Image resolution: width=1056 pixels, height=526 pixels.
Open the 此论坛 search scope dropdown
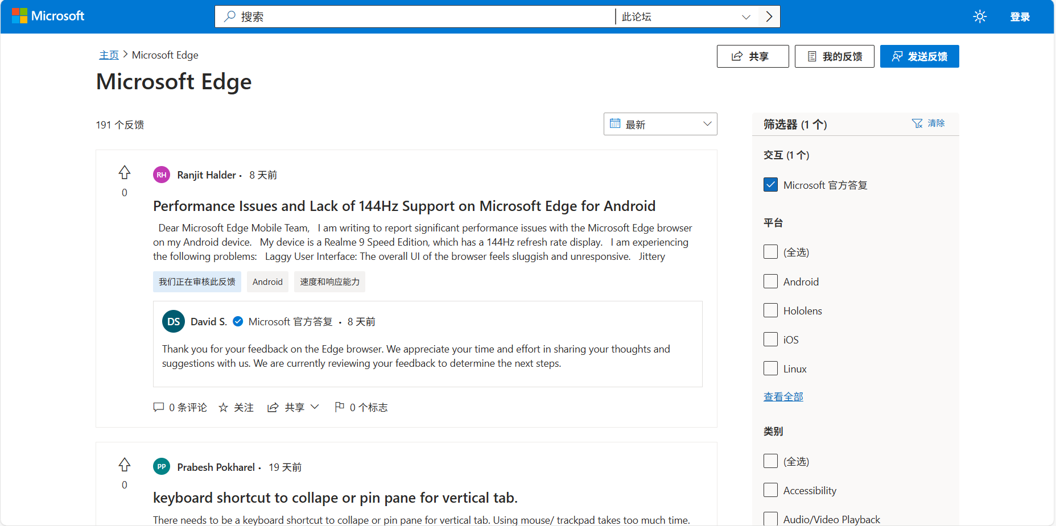click(x=687, y=16)
